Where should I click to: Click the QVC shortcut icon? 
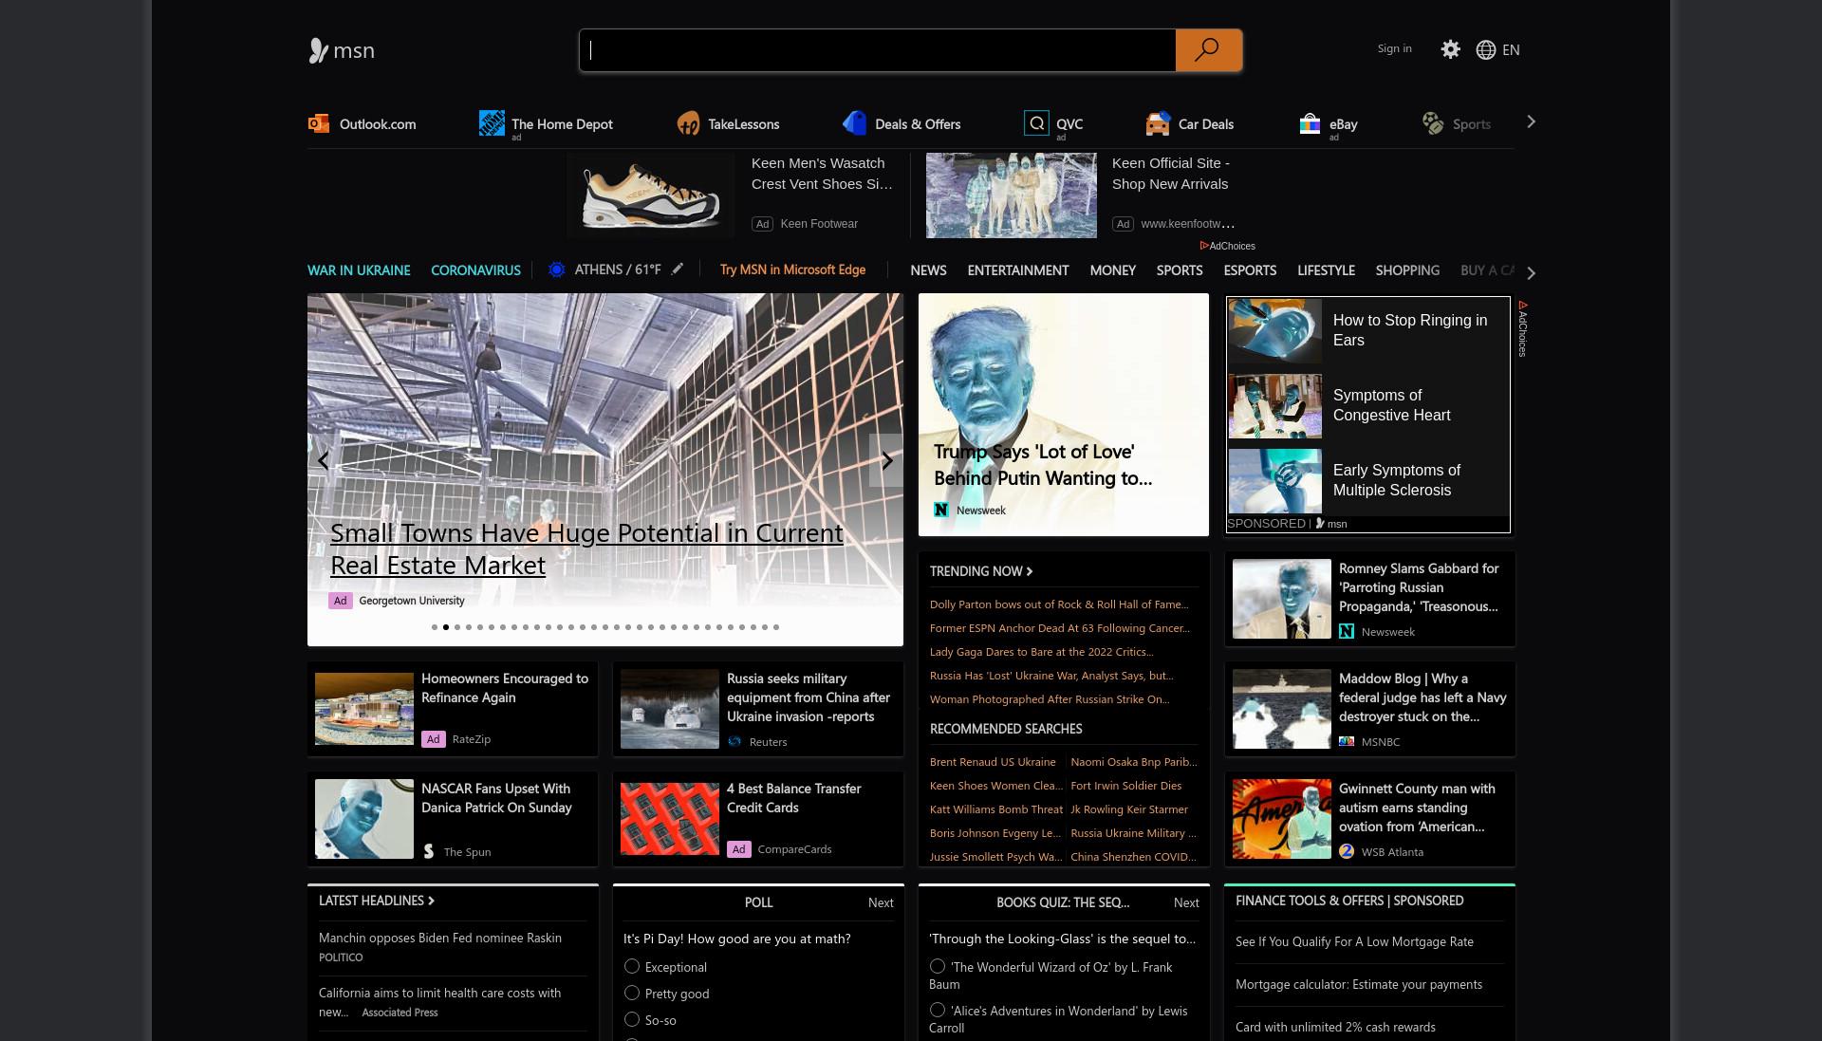click(1036, 123)
